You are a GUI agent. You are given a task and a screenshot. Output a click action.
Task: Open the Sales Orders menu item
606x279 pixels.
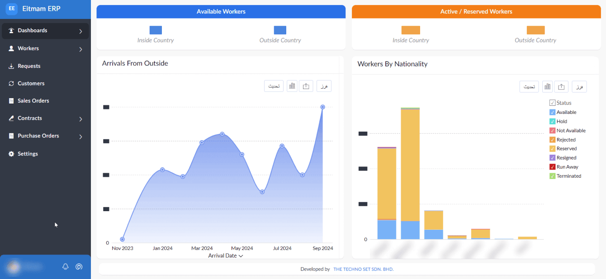[33, 101]
